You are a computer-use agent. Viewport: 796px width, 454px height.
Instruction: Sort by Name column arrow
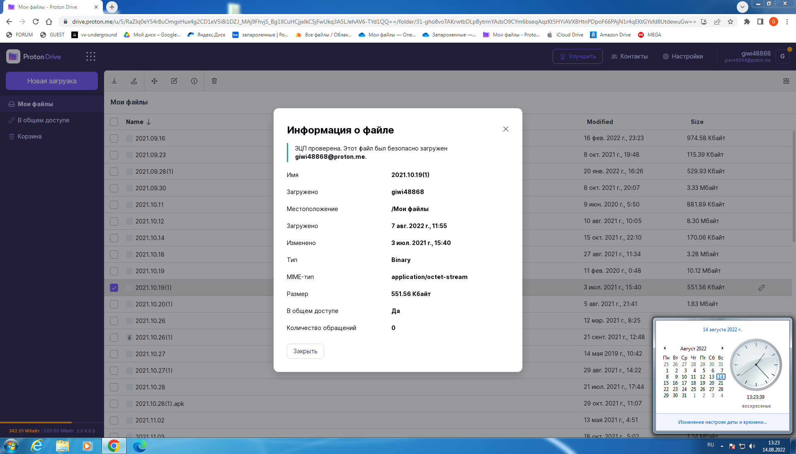click(x=148, y=122)
